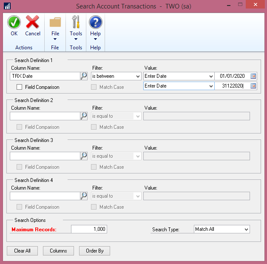The width and height of the screenshot is (267, 264).
Task: Expand the Help menu arrow
Action: pos(95,39)
